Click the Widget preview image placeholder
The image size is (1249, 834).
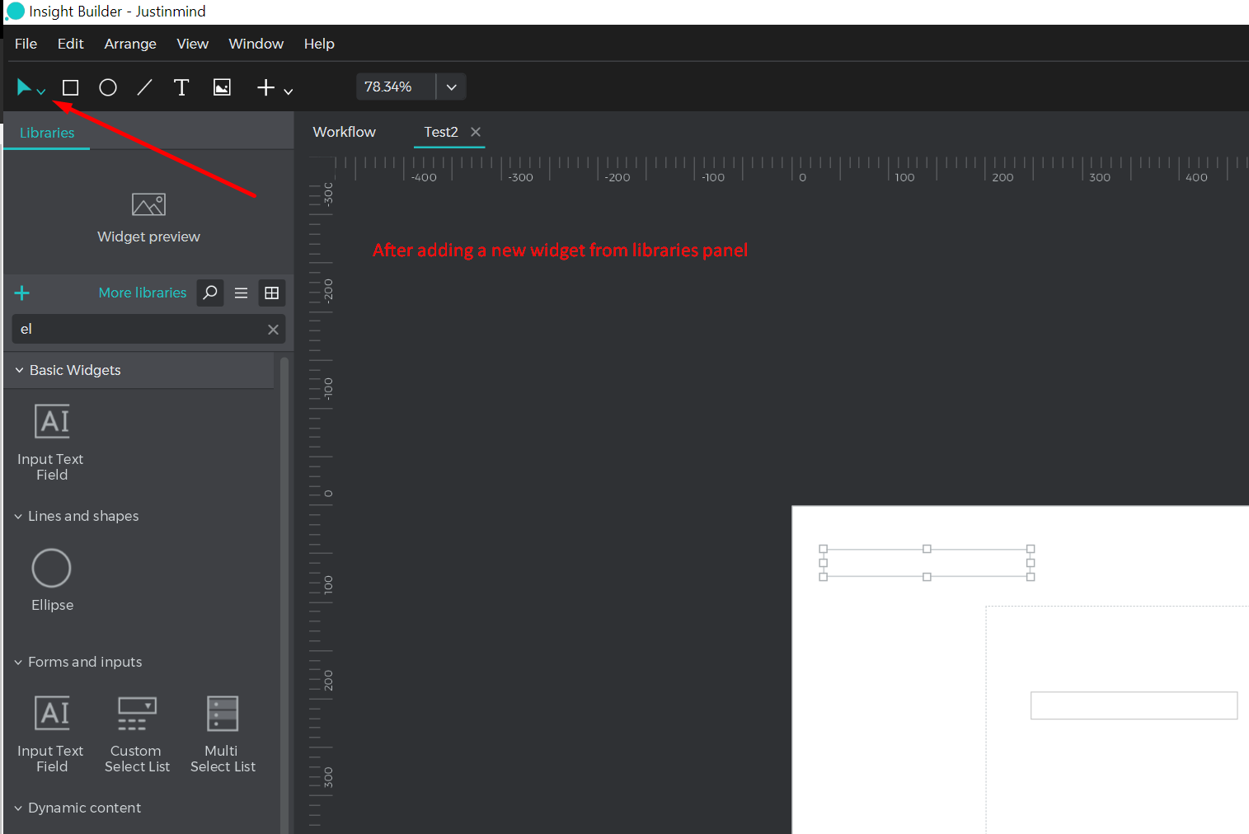[148, 204]
